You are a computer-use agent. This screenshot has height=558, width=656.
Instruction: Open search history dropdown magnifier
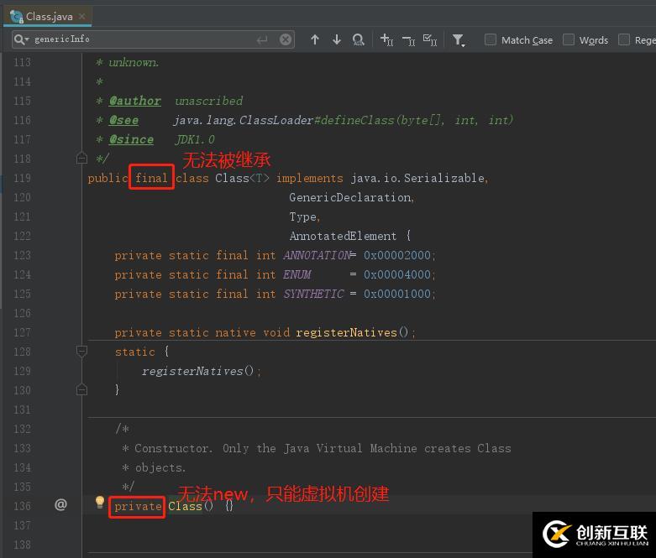[x=21, y=39]
